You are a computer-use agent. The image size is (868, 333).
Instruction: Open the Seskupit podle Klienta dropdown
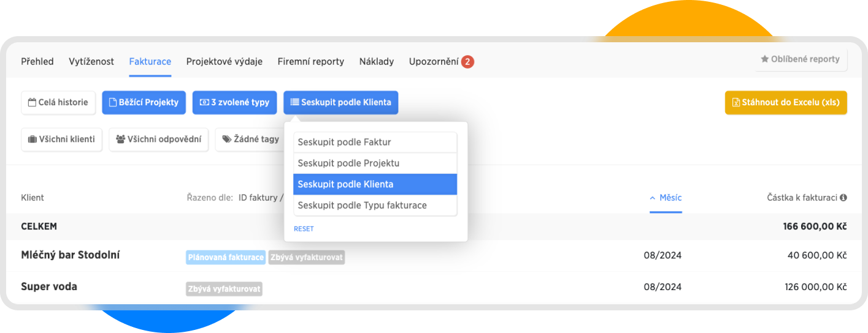click(x=340, y=103)
